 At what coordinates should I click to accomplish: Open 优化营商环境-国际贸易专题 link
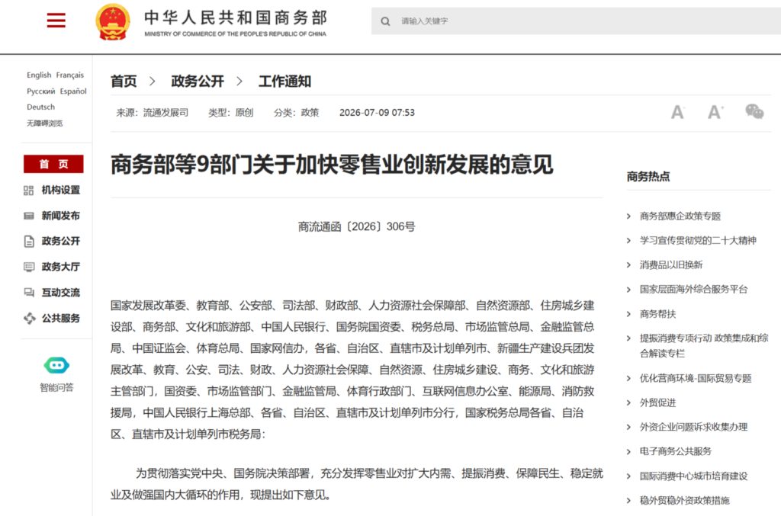[x=696, y=378]
